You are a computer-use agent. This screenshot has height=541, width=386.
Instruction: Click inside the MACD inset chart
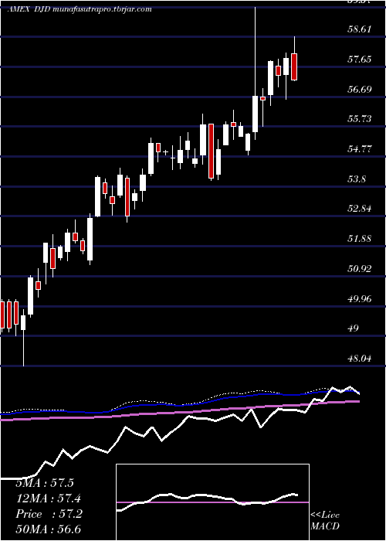point(212,502)
